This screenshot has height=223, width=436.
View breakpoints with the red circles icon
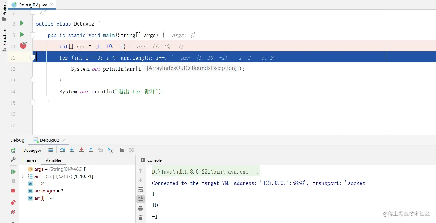tap(13, 203)
